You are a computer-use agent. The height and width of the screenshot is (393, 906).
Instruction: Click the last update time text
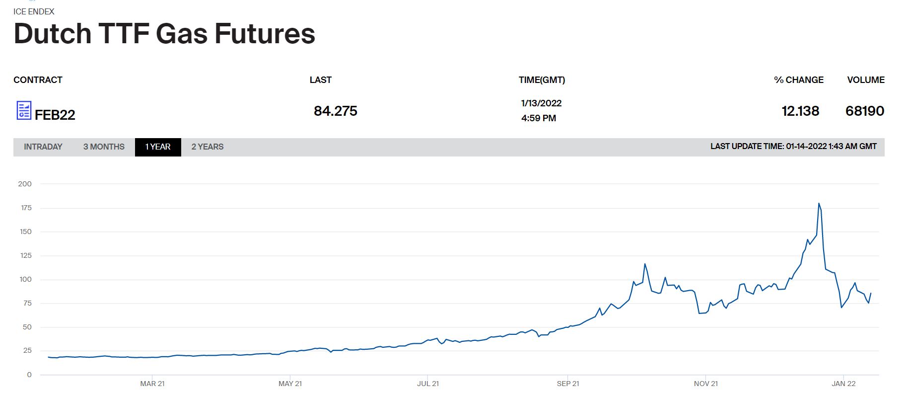793,147
